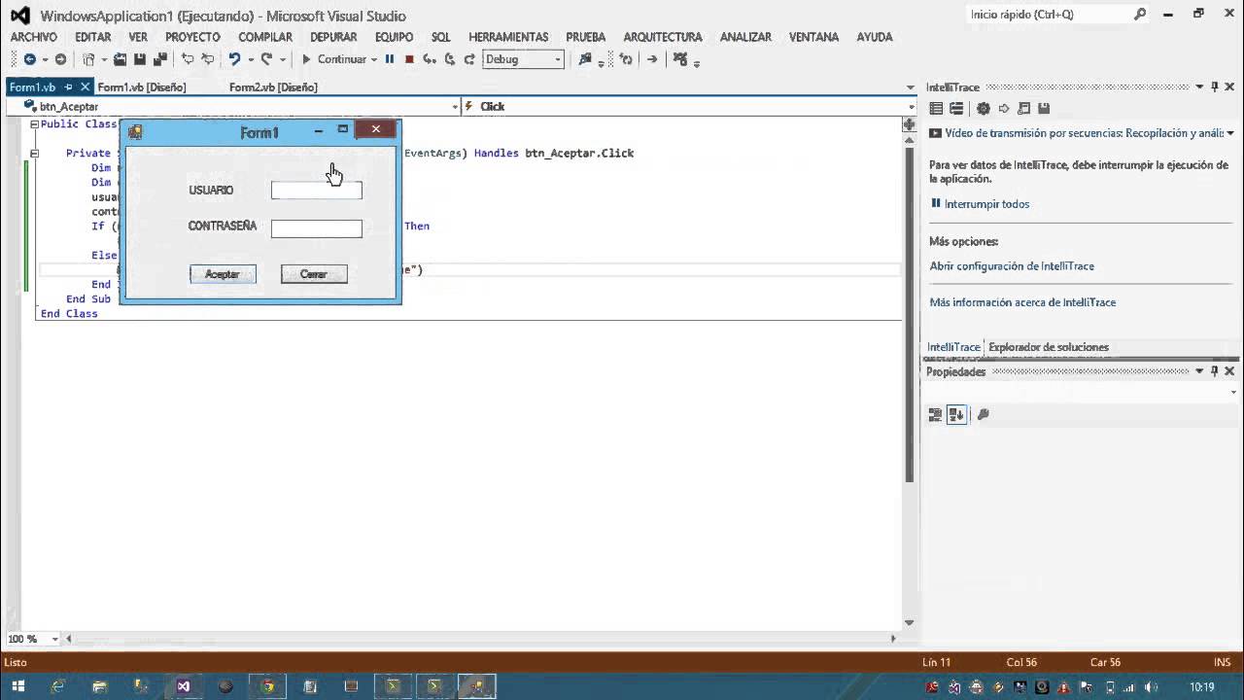
Task: Open the DEPURAR menu
Action: [x=333, y=37]
